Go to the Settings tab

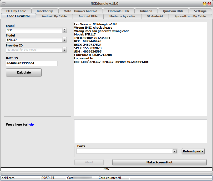200,11
